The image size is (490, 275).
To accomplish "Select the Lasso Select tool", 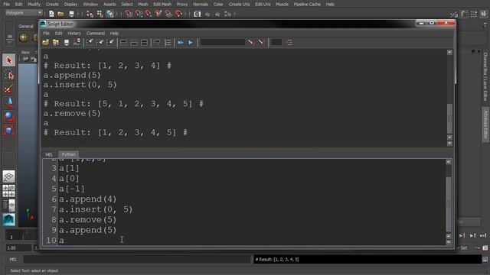I will click(x=9, y=75).
